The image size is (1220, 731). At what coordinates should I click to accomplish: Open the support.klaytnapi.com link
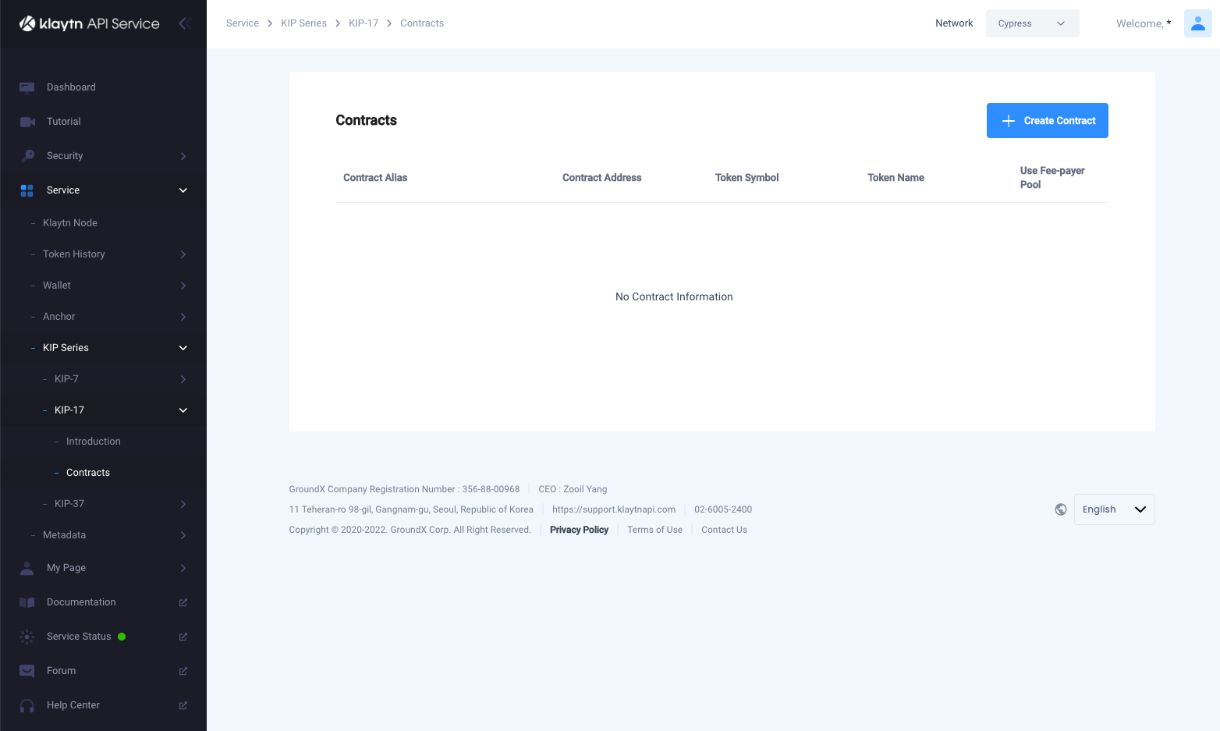(614, 509)
